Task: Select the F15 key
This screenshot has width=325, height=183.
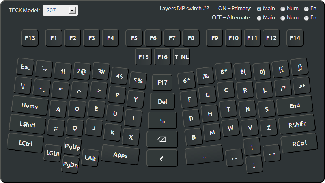Action: [x=144, y=57]
